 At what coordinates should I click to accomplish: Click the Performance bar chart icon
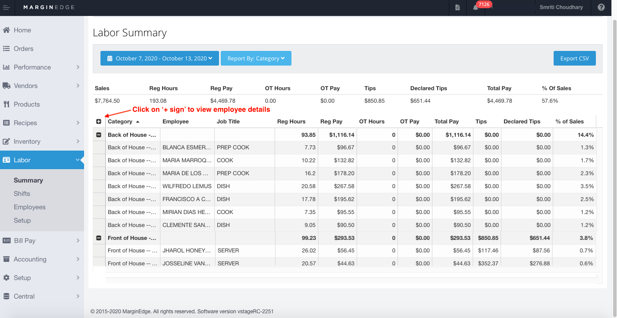click(x=6, y=67)
